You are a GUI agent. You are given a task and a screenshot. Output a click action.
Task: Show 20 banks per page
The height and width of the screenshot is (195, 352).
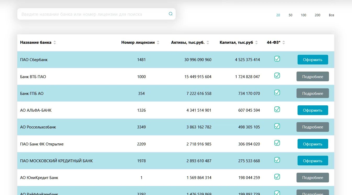(x=278, y=15)
